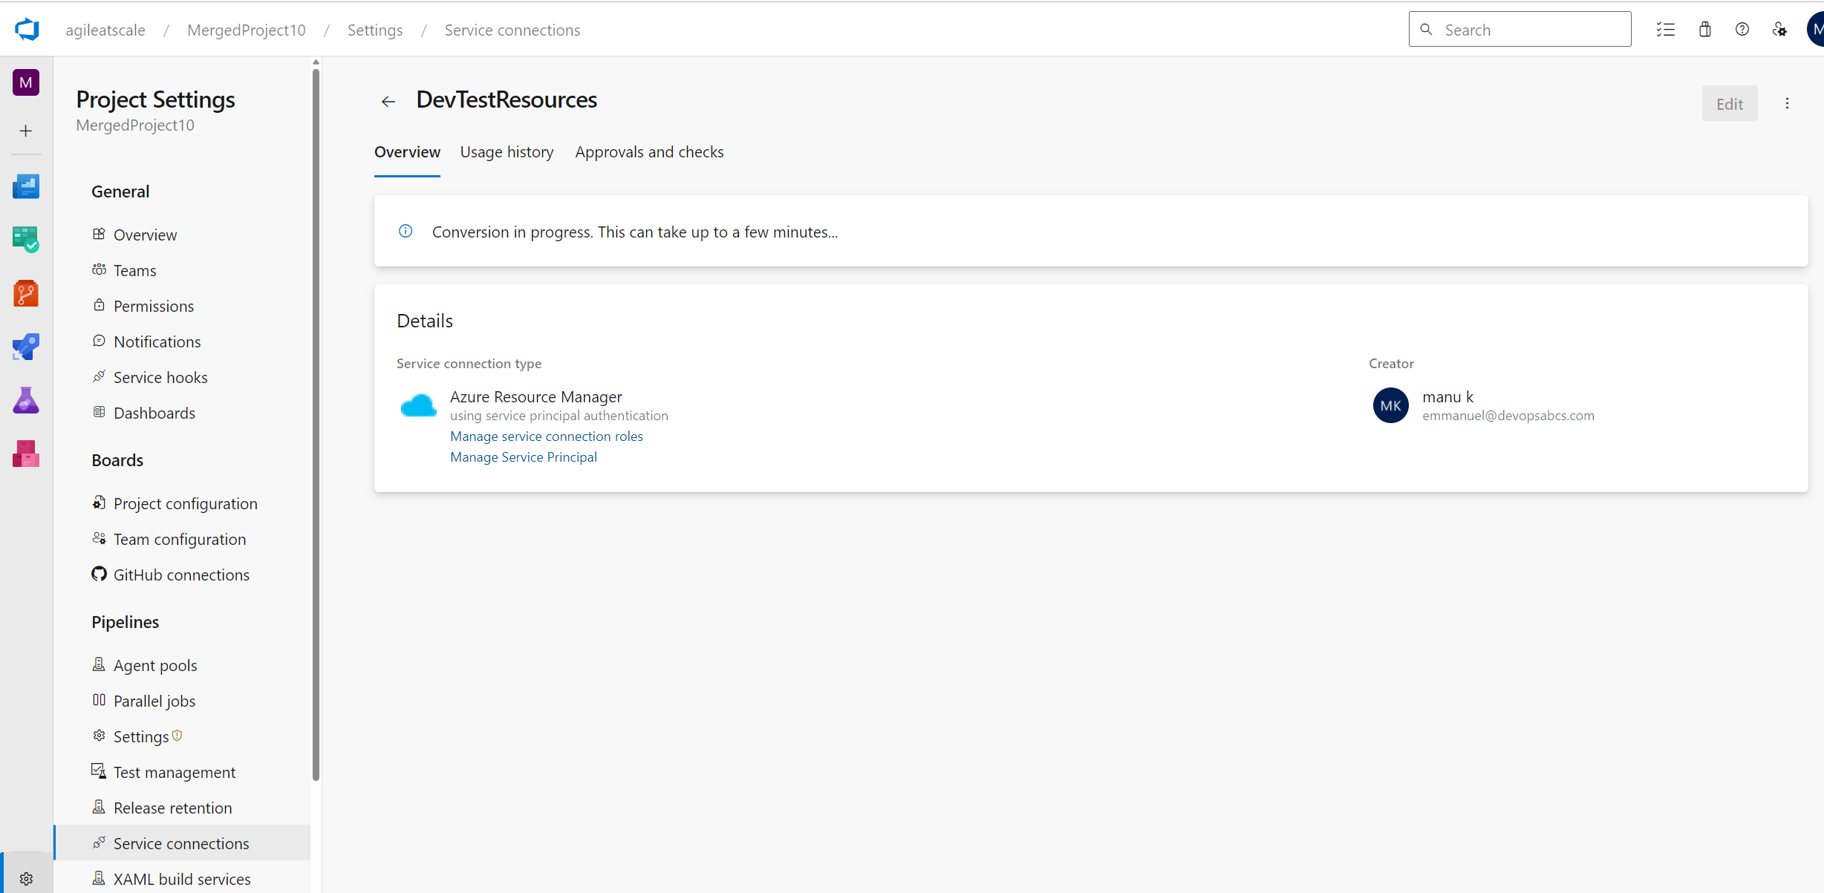
Task: Click the Edit button
Action: (1729, 104)
